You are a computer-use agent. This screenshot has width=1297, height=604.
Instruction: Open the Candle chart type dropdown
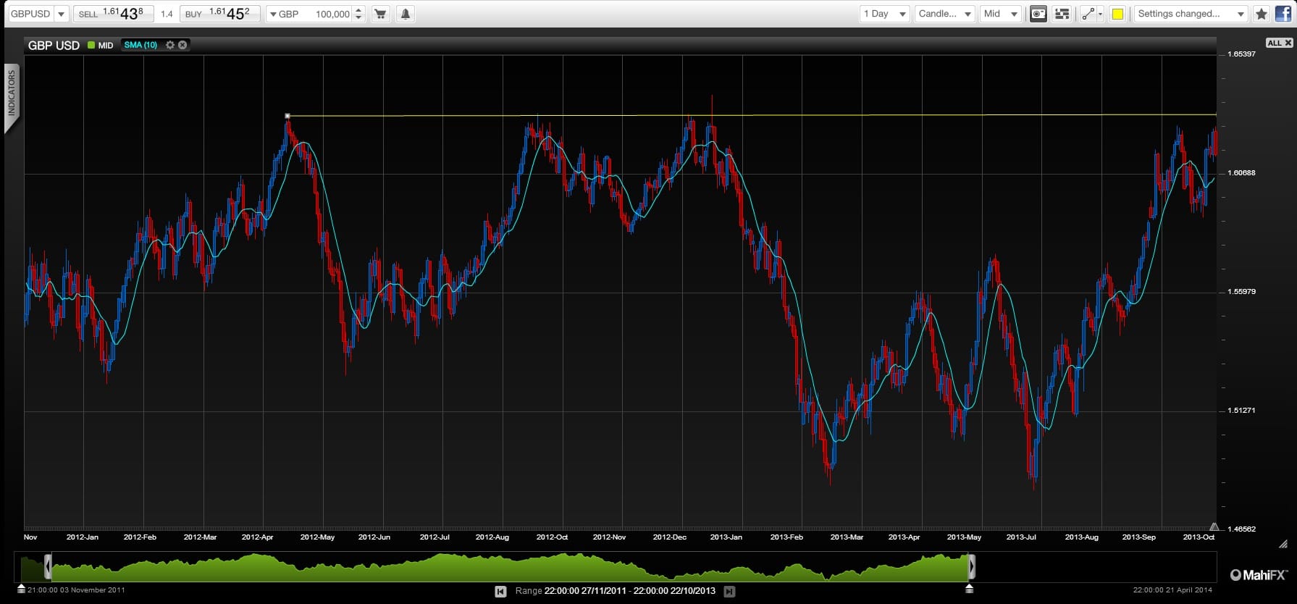coord(944,14)
